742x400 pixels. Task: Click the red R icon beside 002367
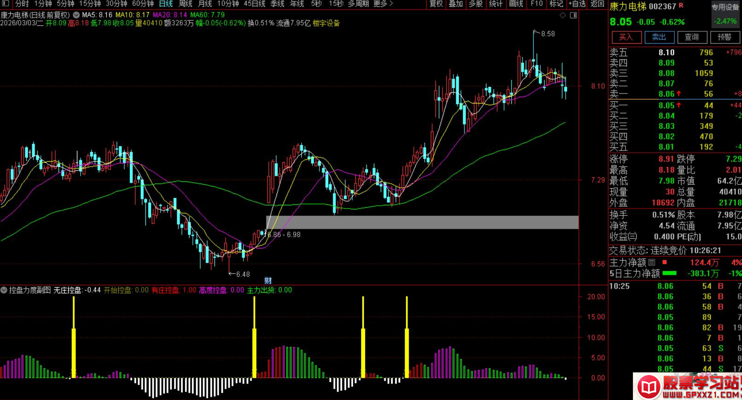click(681, 6)
